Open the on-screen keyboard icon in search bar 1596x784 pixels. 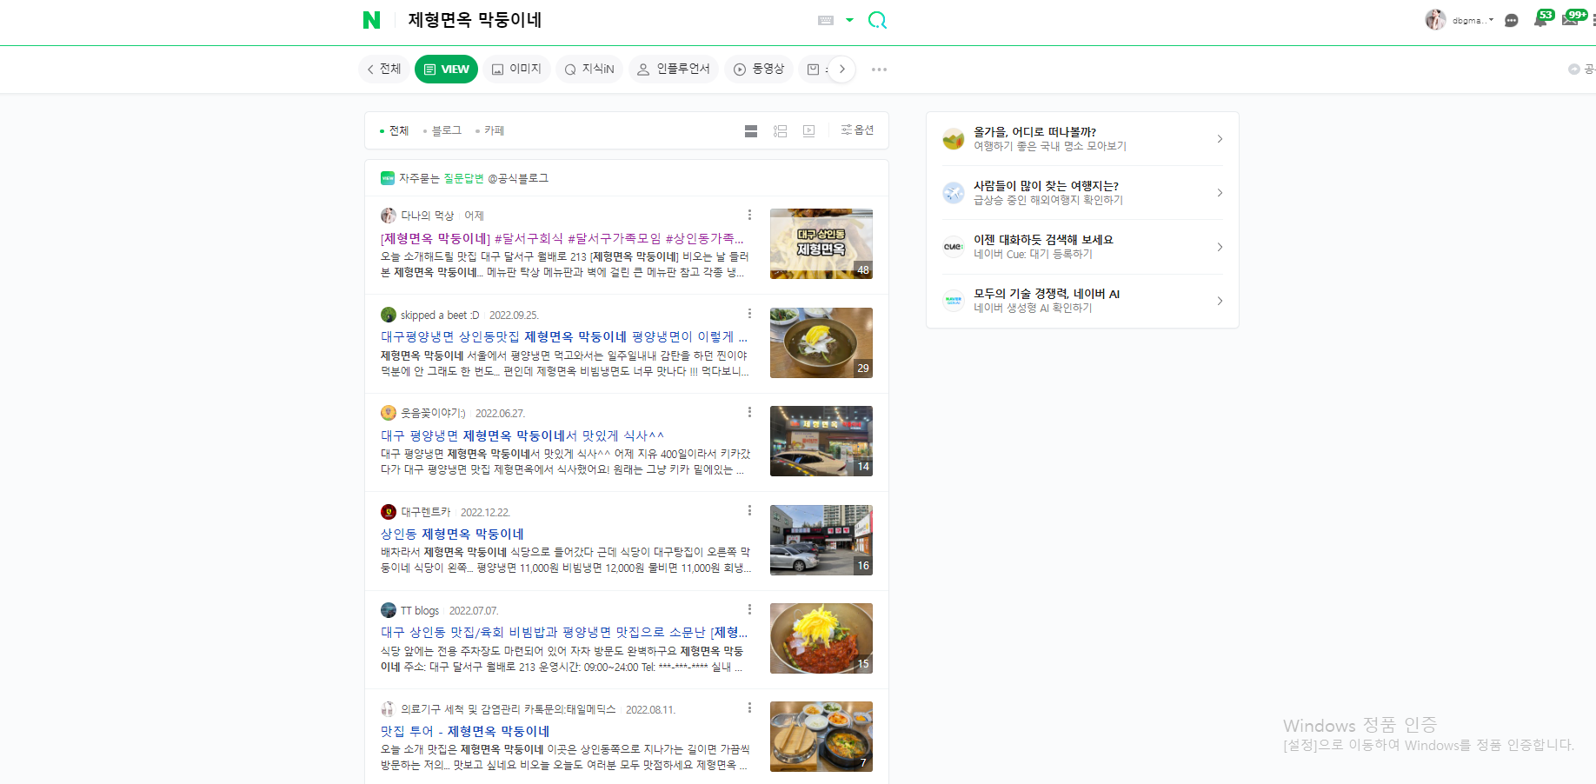826,20
